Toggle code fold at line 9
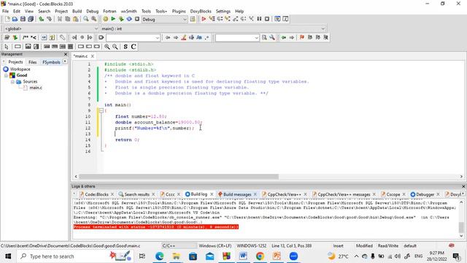The height and width of the screenshot is (263, 467). [x=101, y=111]
